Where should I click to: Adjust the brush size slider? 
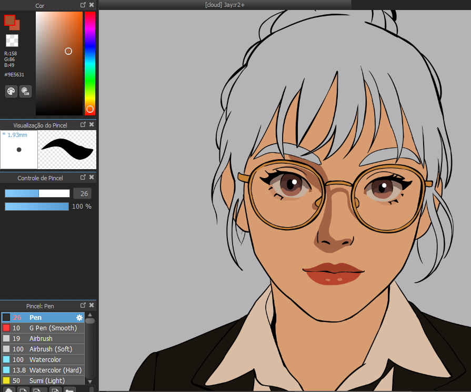tap(37, 193)
